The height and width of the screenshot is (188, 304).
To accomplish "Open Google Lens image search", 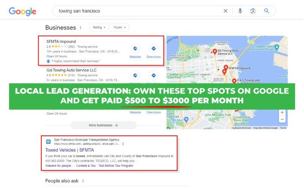I will point(253,11).
